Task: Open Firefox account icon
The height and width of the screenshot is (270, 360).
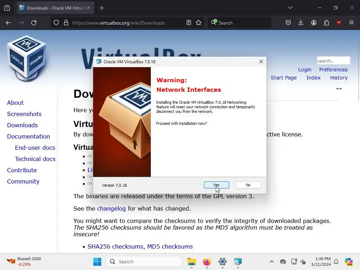Action: (x=314, y=23)
